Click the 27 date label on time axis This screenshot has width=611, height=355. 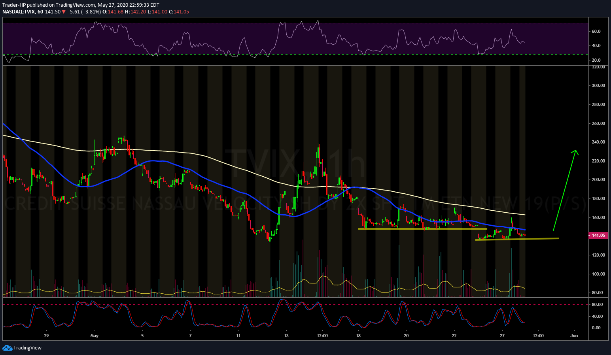click(502, 336)
